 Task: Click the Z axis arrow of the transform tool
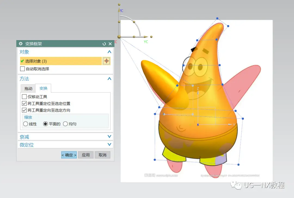[198, 92]
